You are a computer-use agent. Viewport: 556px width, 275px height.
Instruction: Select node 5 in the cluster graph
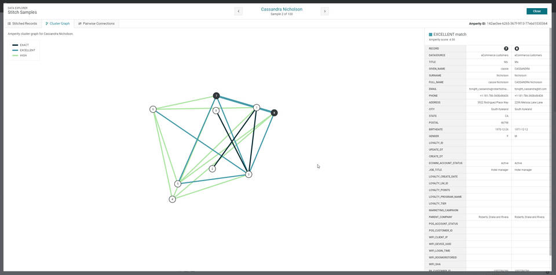pyautogui.click(x=178, y=184)
